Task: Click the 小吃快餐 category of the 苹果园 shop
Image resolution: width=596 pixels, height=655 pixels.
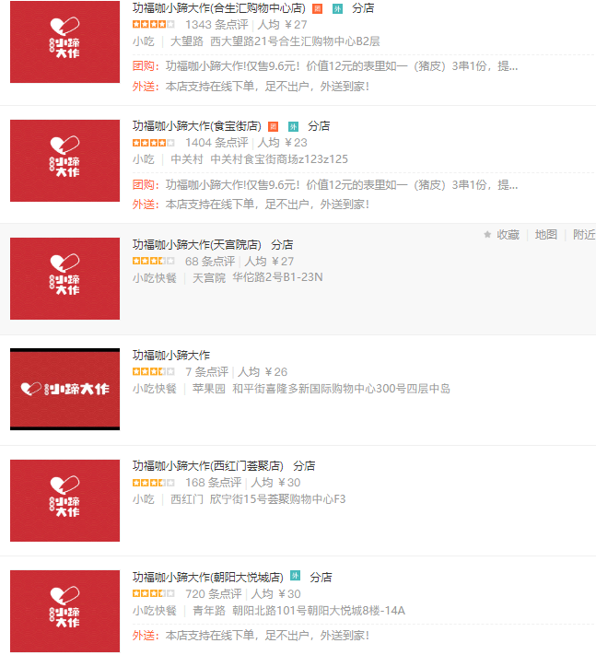Action: (155, 389)
